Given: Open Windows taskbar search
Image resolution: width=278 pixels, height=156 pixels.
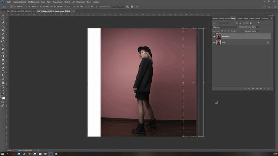Looking at the screenshot, I should [8, 154].
